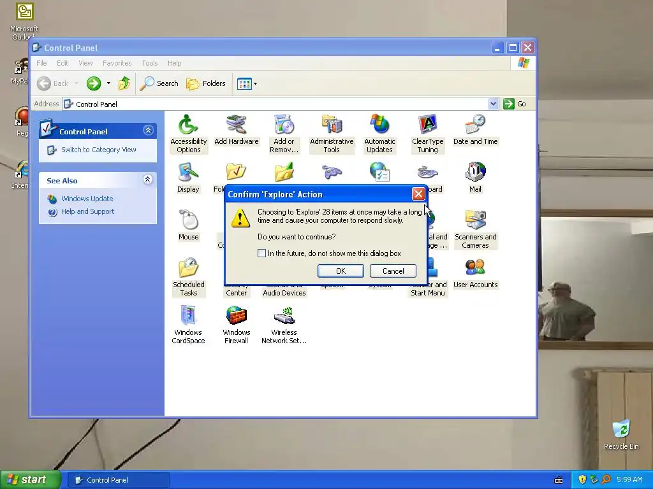Open the Views dropdown in toolbar

pos(247,83)
